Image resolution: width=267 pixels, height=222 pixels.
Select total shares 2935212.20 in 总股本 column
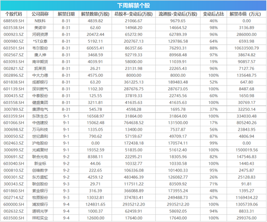[x=133, y=205]
